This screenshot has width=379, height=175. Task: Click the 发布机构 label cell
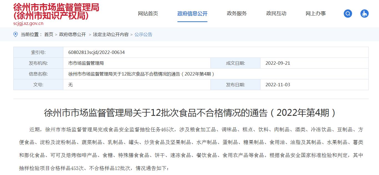38,63
